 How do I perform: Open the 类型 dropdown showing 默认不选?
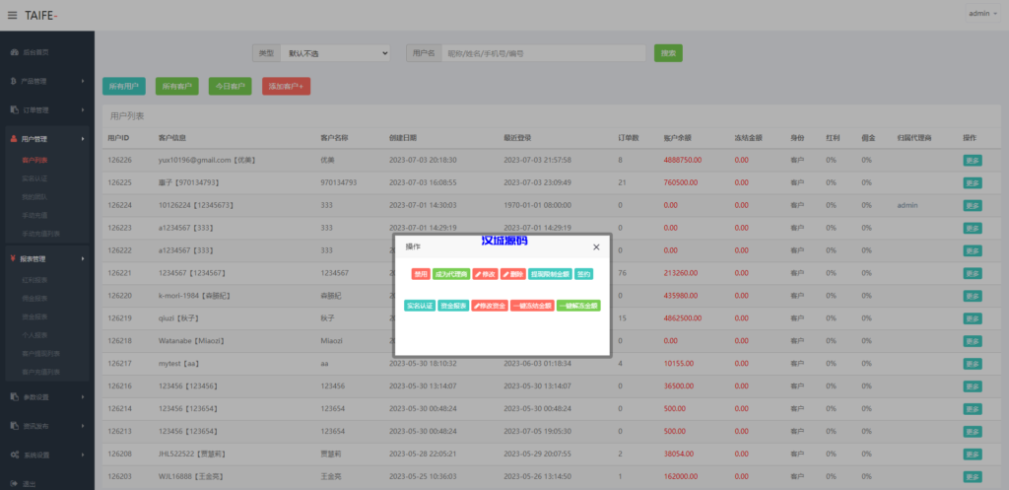[x=335, y=53]
